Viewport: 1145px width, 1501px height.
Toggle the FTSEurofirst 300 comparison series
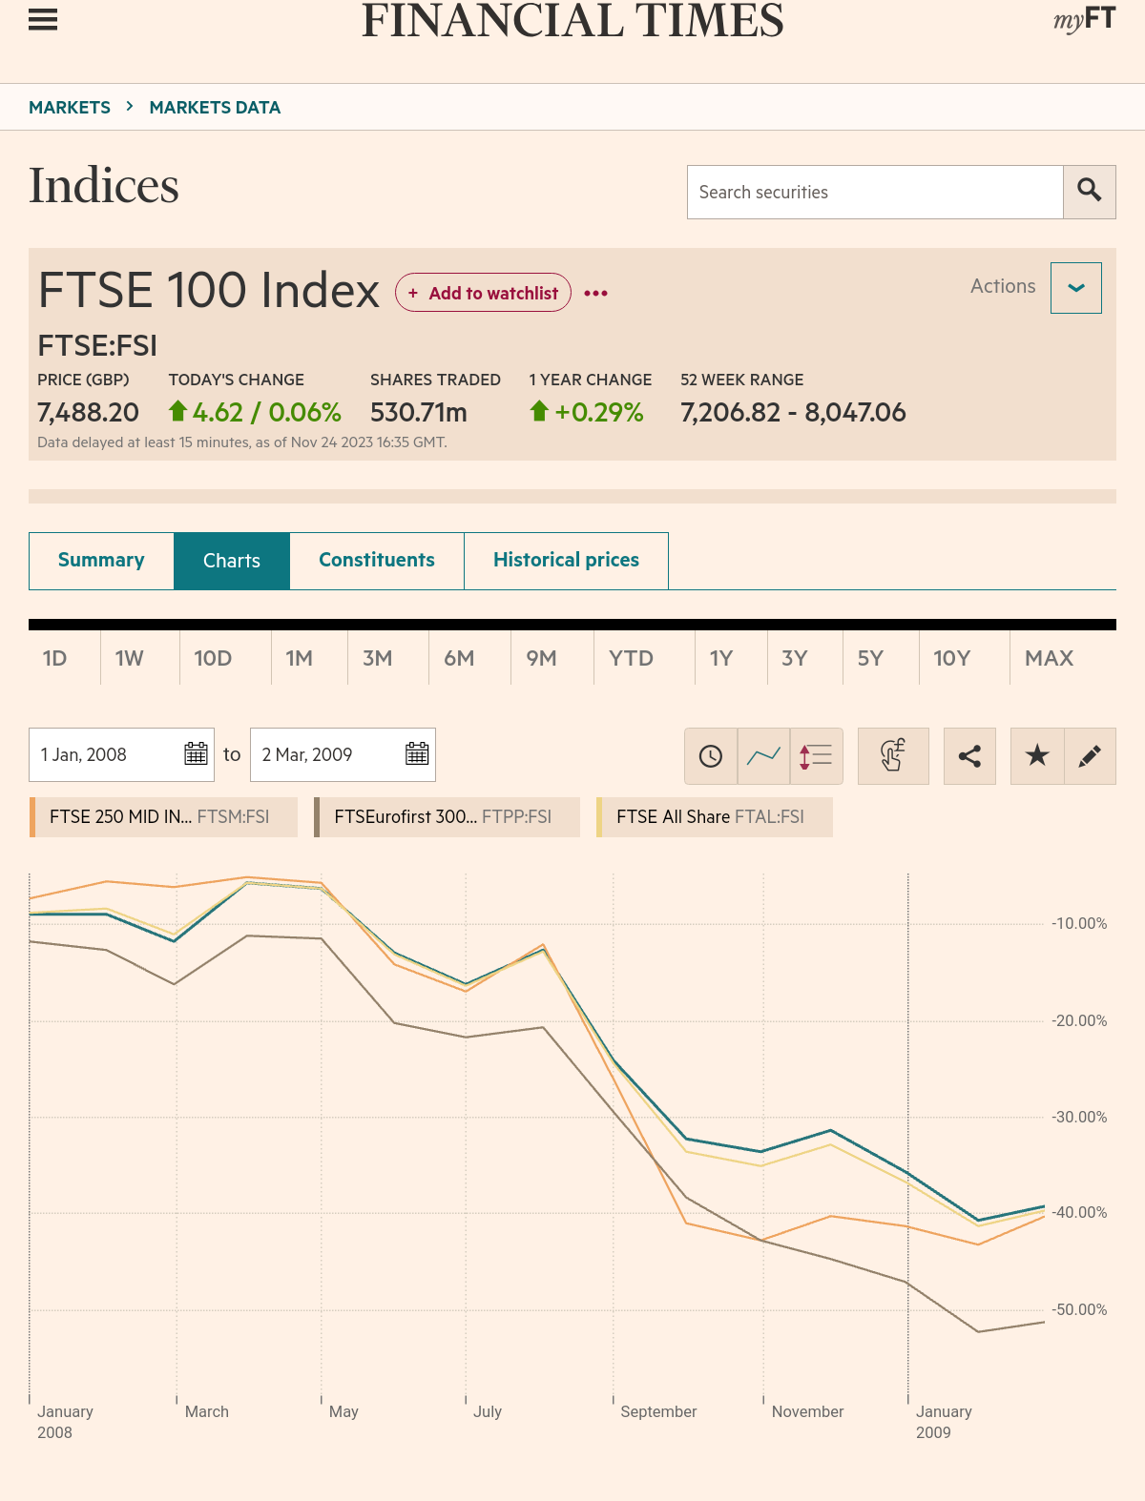444,817
